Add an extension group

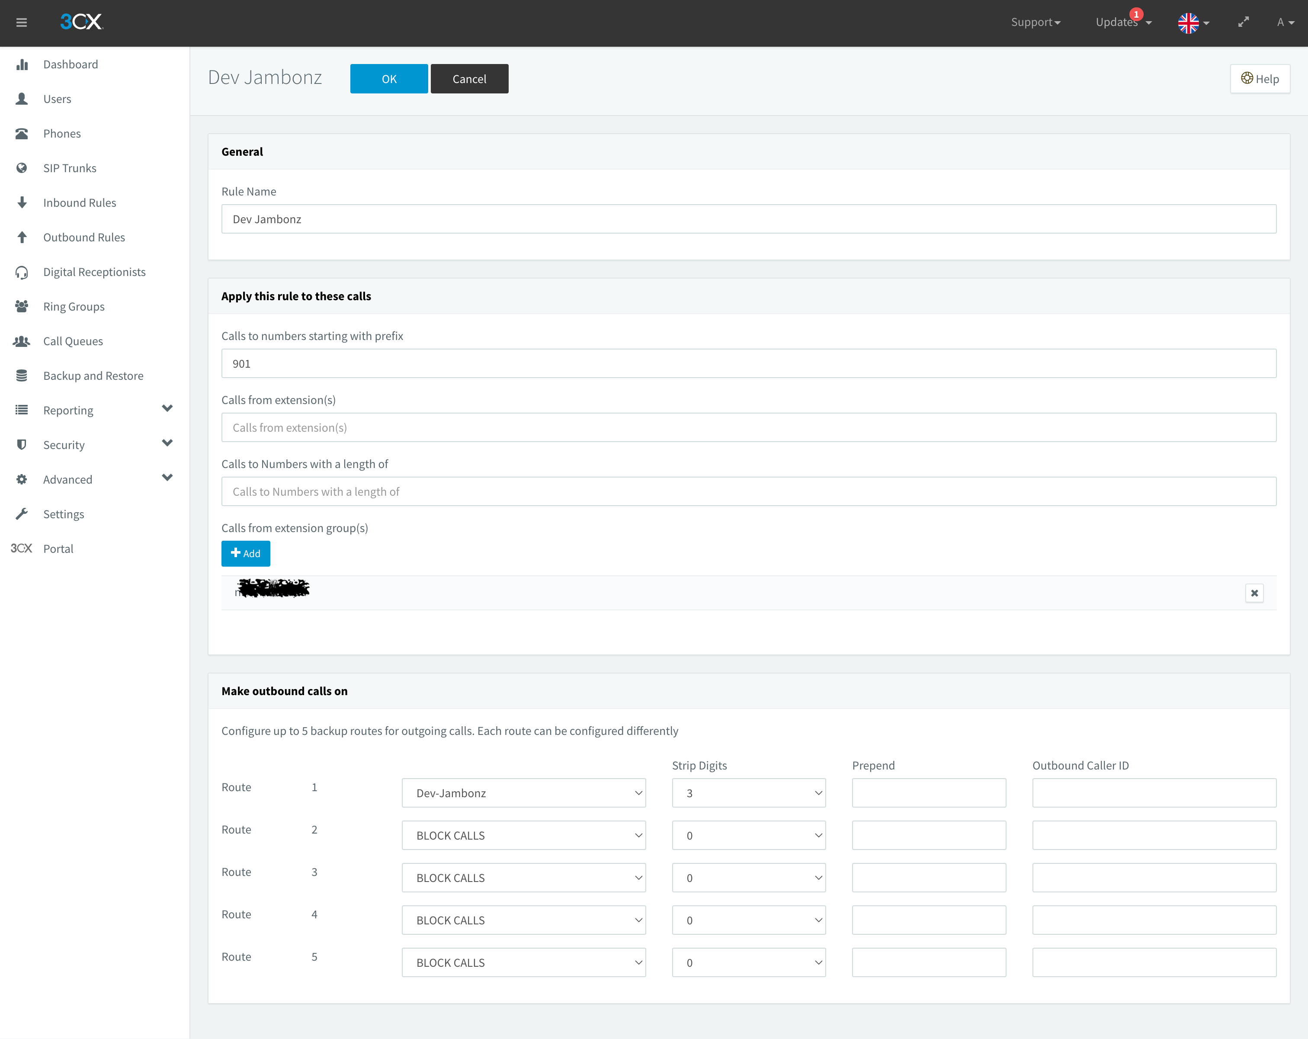(x=246, y=554)
